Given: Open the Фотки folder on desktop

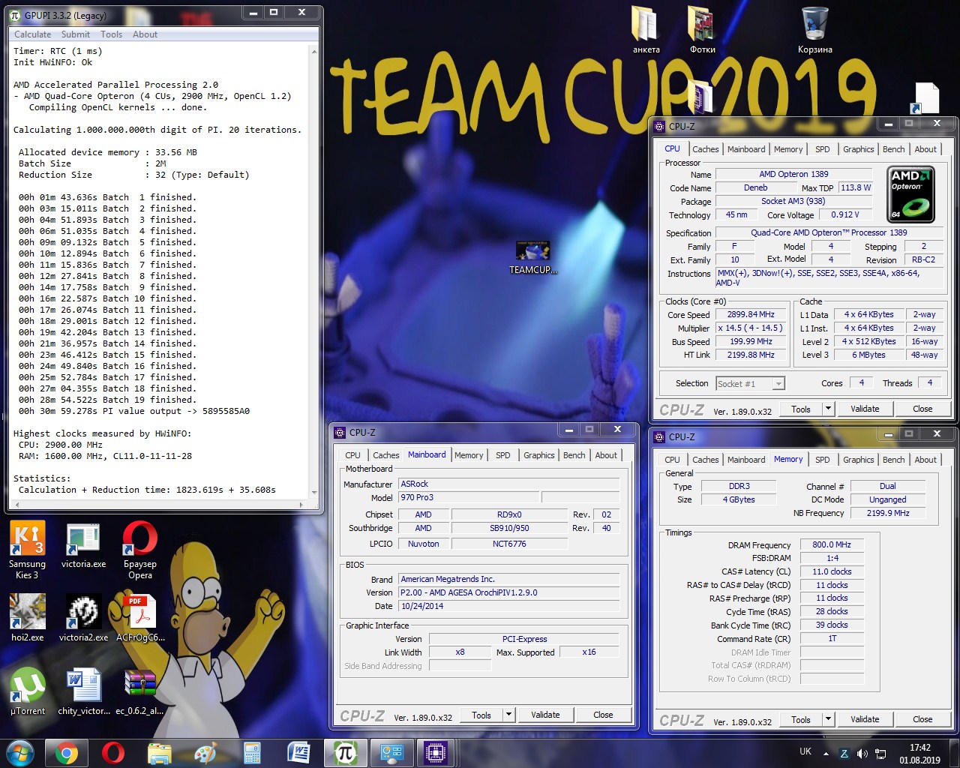Looking at the screenshot, I should 702,30.
